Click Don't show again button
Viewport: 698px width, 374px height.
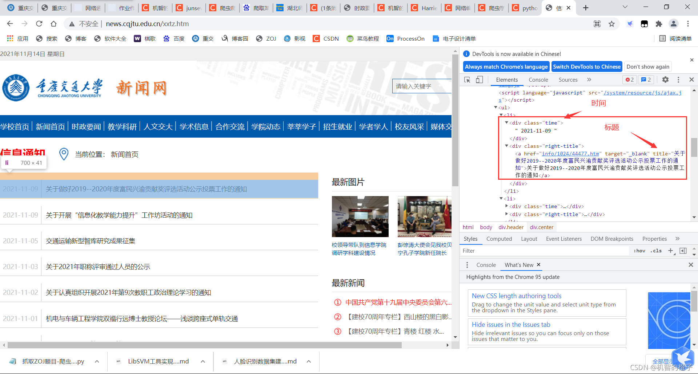pyautogui.click(x=648, y=67)
